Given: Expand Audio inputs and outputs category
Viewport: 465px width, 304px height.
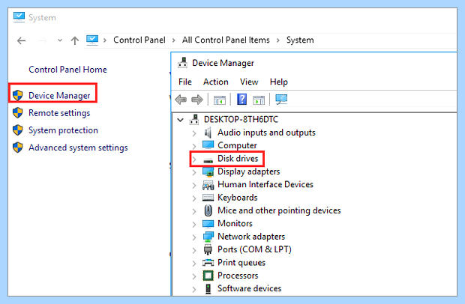Looking at the screenshot, I should (x=194, y=133).
